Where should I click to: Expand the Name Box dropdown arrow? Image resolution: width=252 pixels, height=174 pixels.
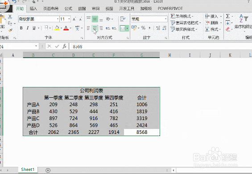click(36, 46)
